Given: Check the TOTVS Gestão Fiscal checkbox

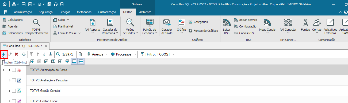Looking at the screenshot, I should [14, 101].
